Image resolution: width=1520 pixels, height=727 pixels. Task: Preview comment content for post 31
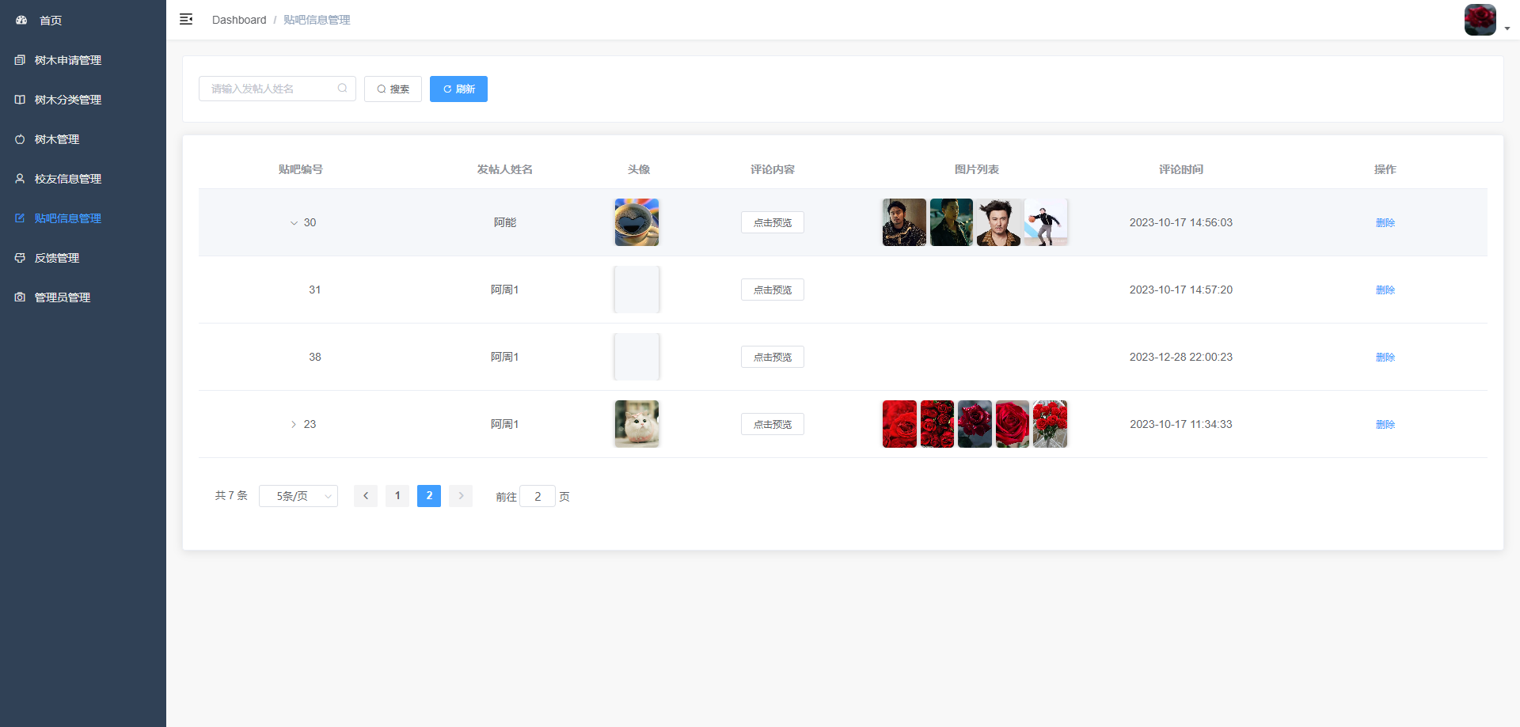(772, 290)
